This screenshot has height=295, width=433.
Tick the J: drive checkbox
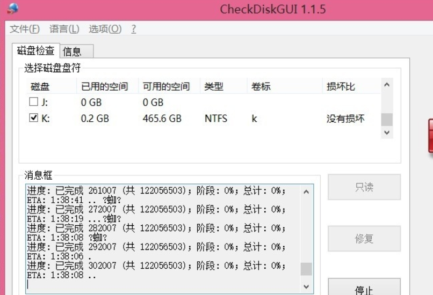coord(33,102)
